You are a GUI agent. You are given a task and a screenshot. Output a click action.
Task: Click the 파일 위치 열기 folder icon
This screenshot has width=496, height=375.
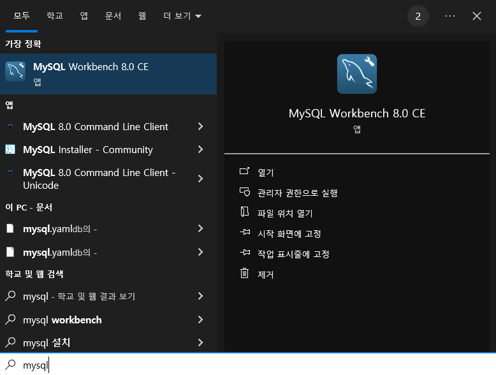tap(245, 212)
